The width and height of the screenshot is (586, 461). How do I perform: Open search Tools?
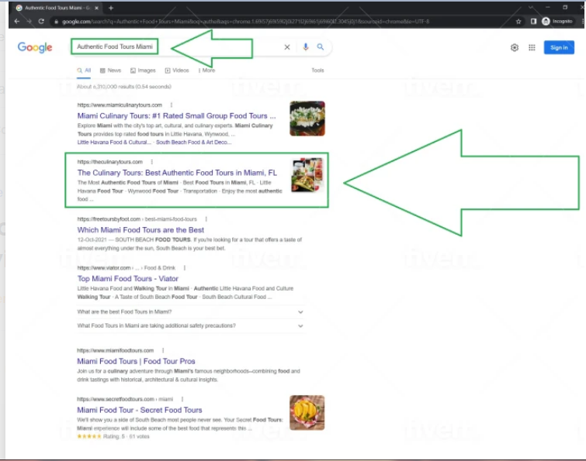tap(317, 71)
